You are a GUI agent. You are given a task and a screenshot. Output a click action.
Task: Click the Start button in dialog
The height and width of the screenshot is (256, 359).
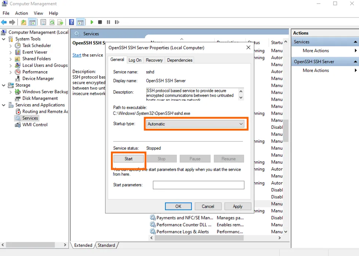coord(129,159)
